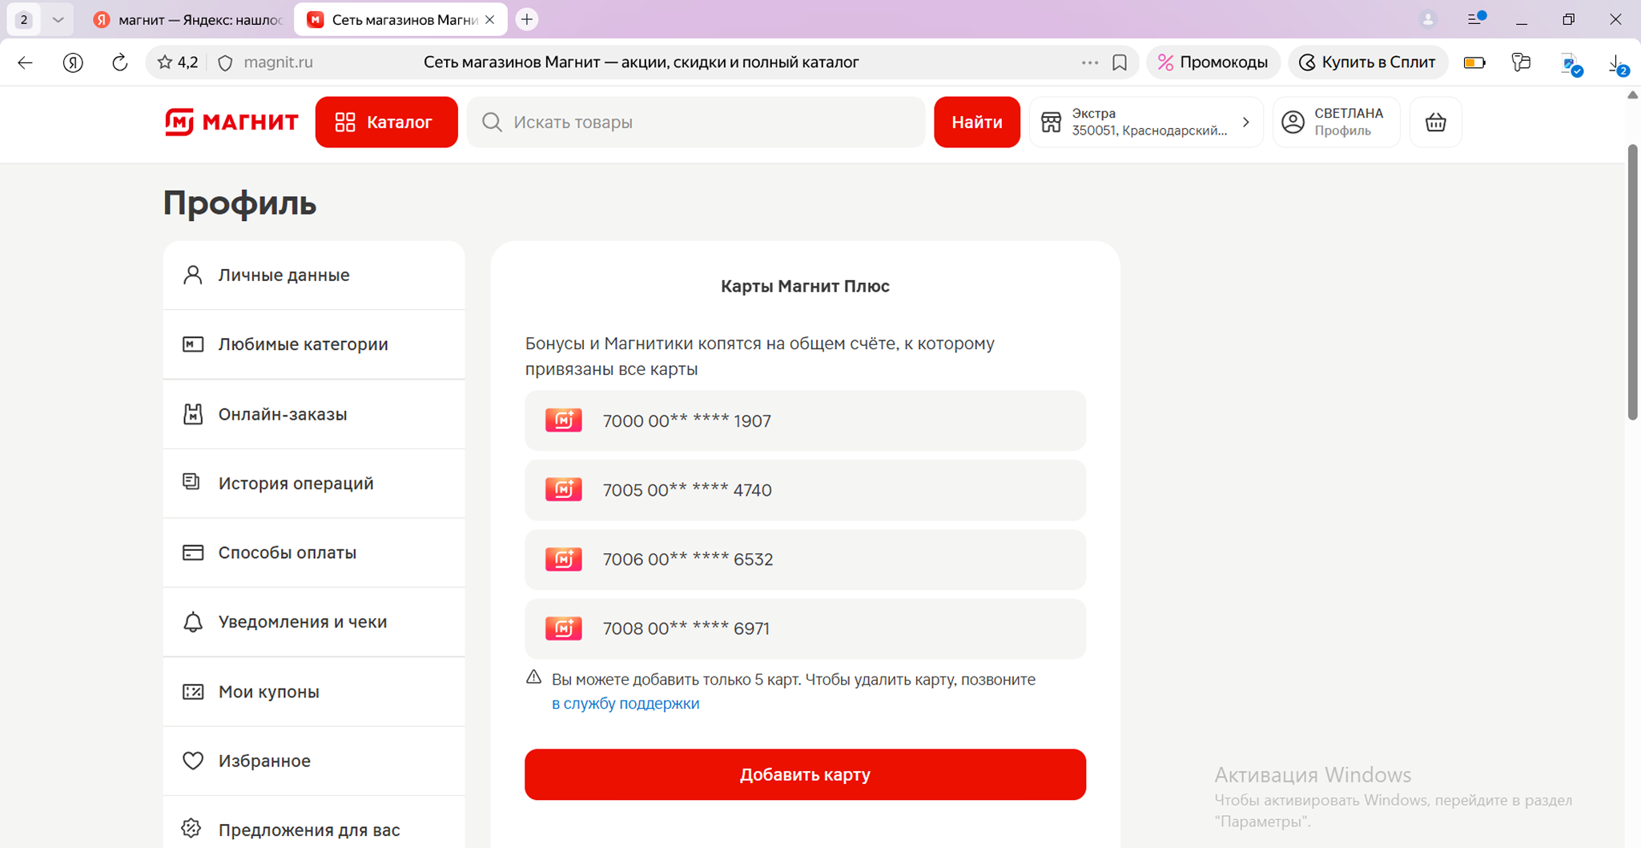
Task: Follow the в службу поддержки link
Action: (625, 704)
